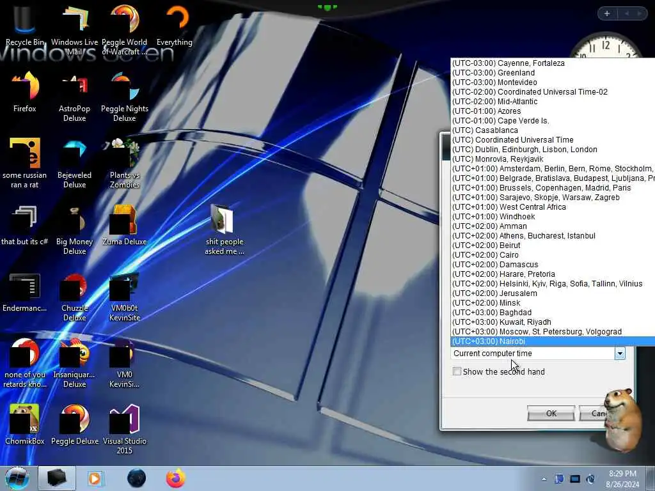Pick (UTC) Coordinated Universal Time entry
Screen dimensions: 655x491
click(x=553, y=140)
